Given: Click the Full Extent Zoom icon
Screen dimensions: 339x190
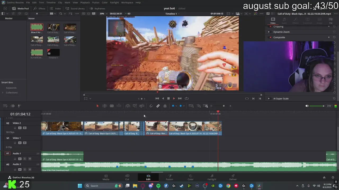Looking at the screenshot, I should 191,106.
